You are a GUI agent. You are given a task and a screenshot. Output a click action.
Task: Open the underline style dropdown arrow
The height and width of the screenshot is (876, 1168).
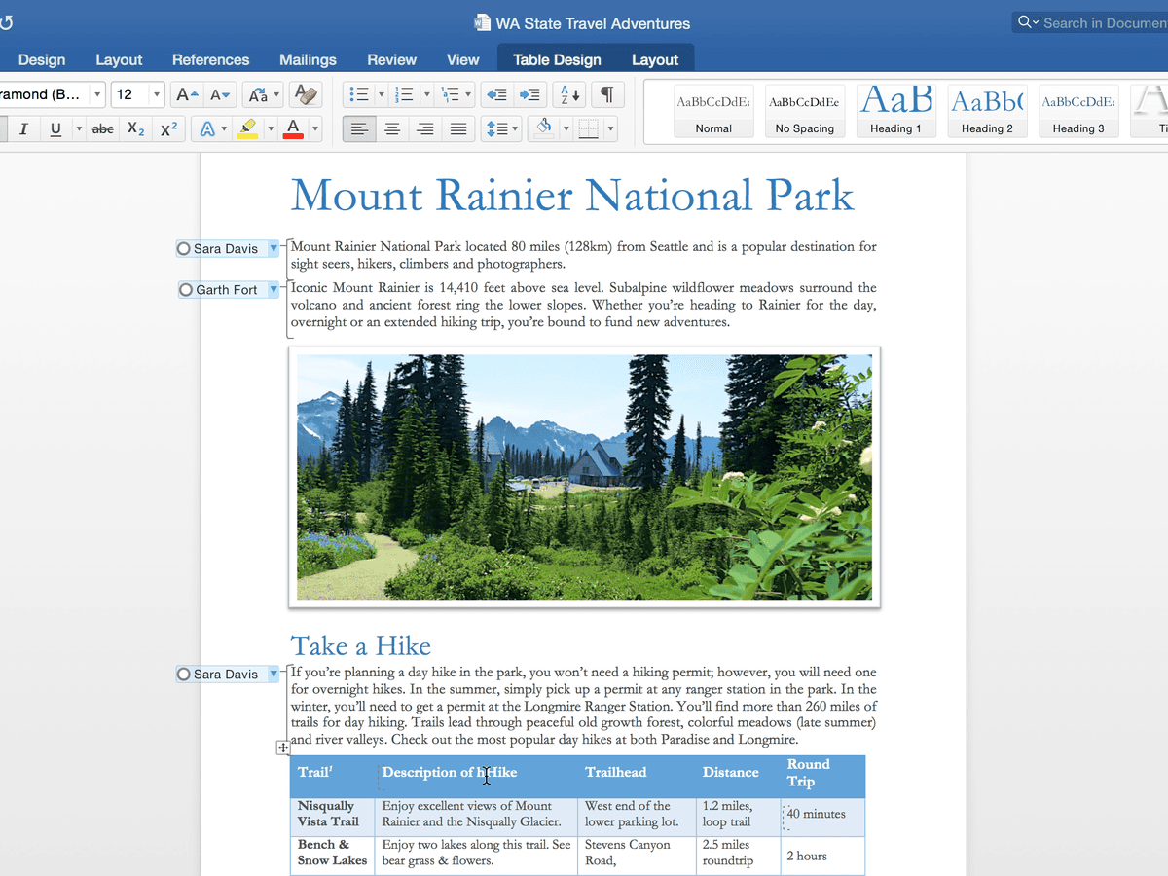tap(78, 128)
